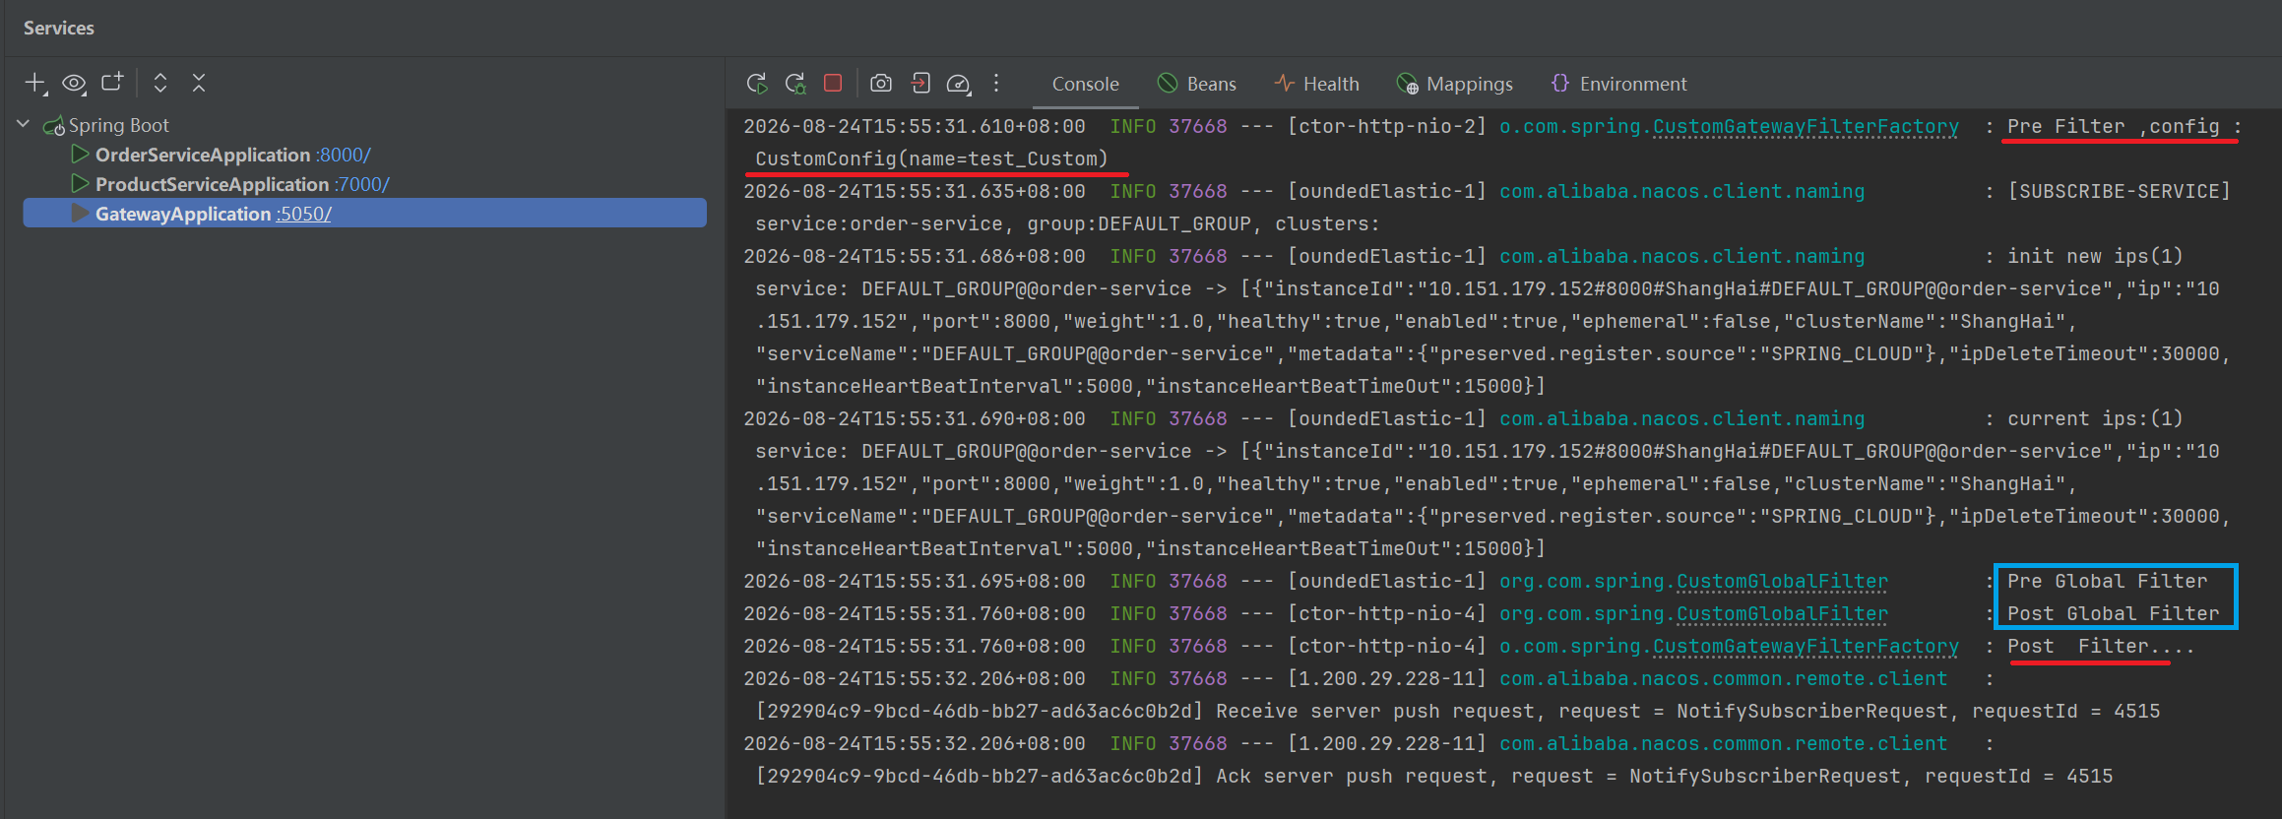Image resolution: width=2282 pixels, height=819 pixels.
Task: Click the profiler gauge icon
Action: click(x=959, y=84)
